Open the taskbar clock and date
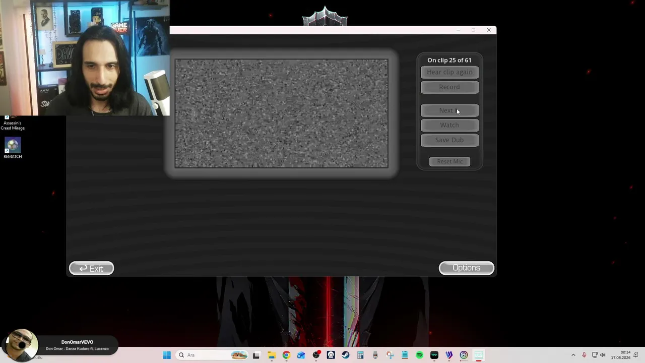The image size is (645, 363). click(x=621, y=355)
